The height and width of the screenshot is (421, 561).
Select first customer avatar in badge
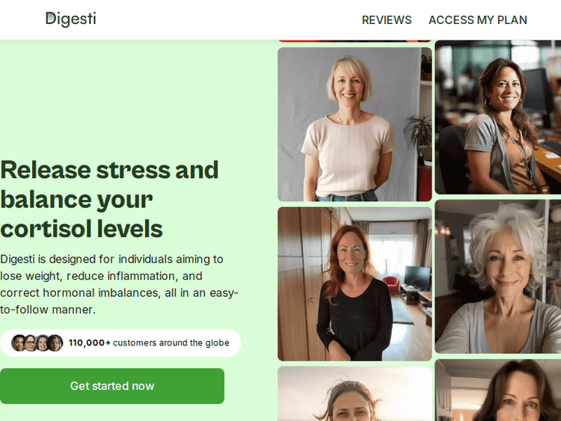coord(19,343)
